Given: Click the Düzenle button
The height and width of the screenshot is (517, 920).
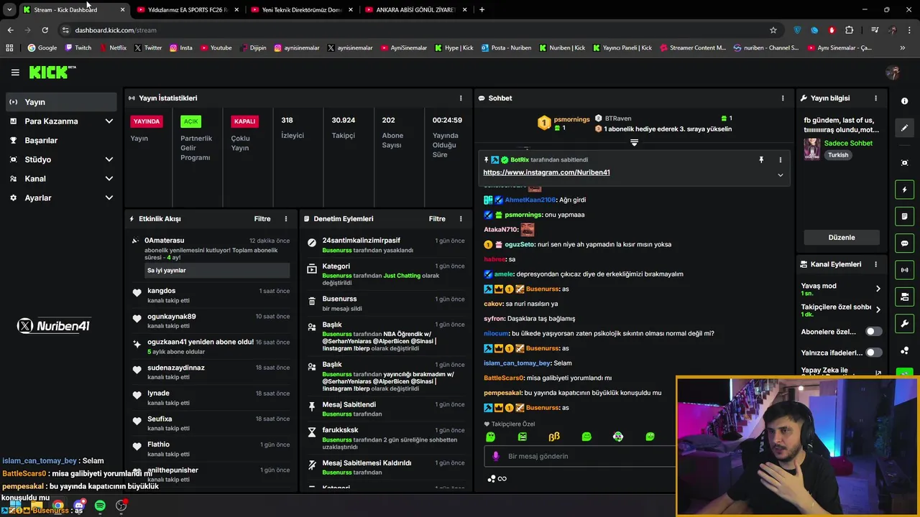Looking at the screenshot, I should point(842,238).
